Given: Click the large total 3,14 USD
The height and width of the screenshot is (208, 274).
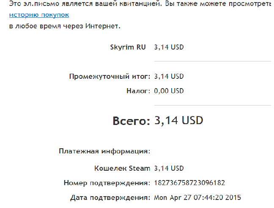Looking at the screenshot, I should [x=178, y=121].
